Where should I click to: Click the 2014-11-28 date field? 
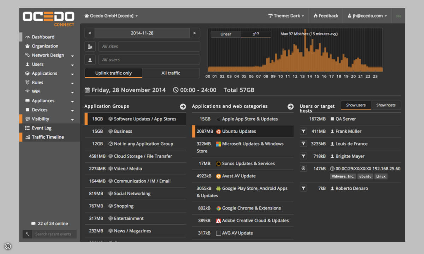(x=142, y=33)
